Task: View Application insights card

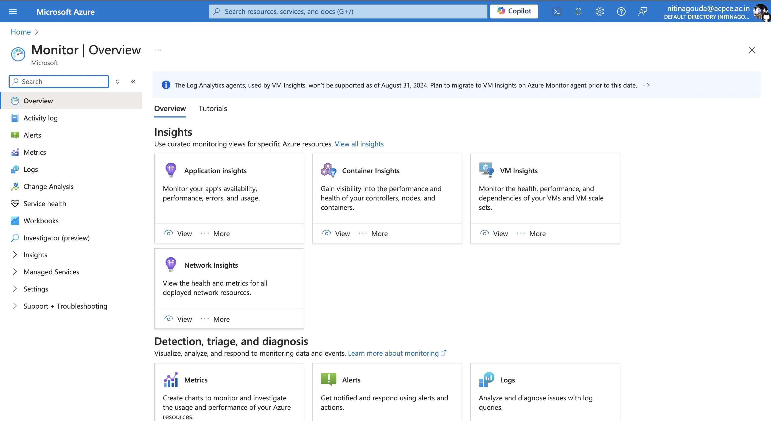Action: (178, 233)
